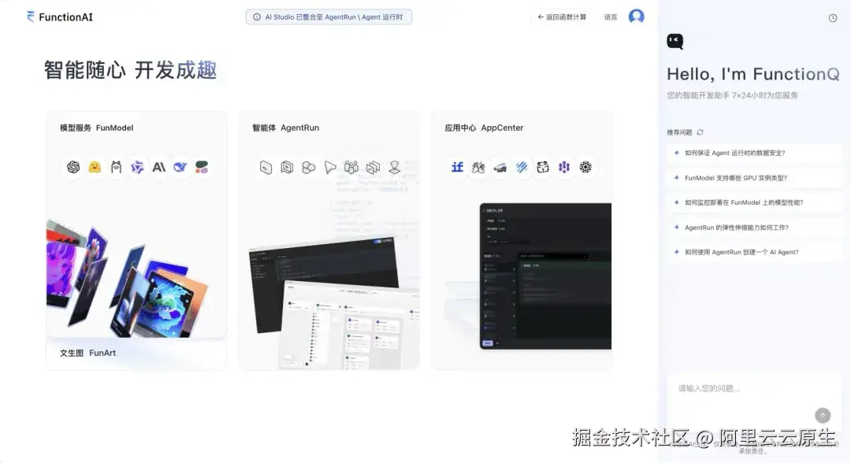The width and height of the screenshot is (851, 463).
Task: Open the 模型服务 FunModel card title
Action: (97, 128)
